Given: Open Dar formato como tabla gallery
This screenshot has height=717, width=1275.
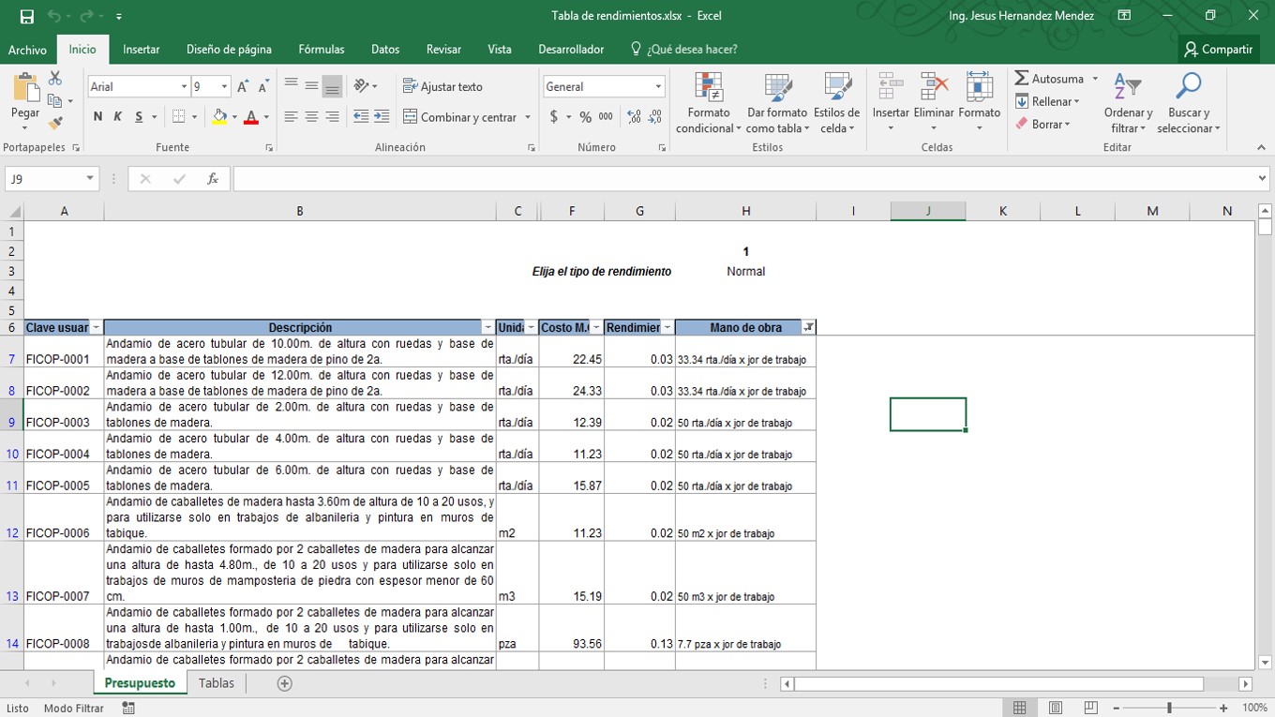Looking at the screenshot, I should click(x=777, y=102).
